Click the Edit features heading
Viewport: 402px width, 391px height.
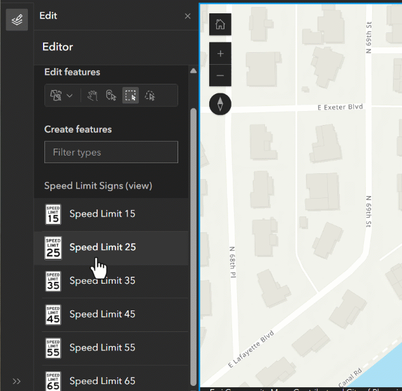(x=72, y=72)
